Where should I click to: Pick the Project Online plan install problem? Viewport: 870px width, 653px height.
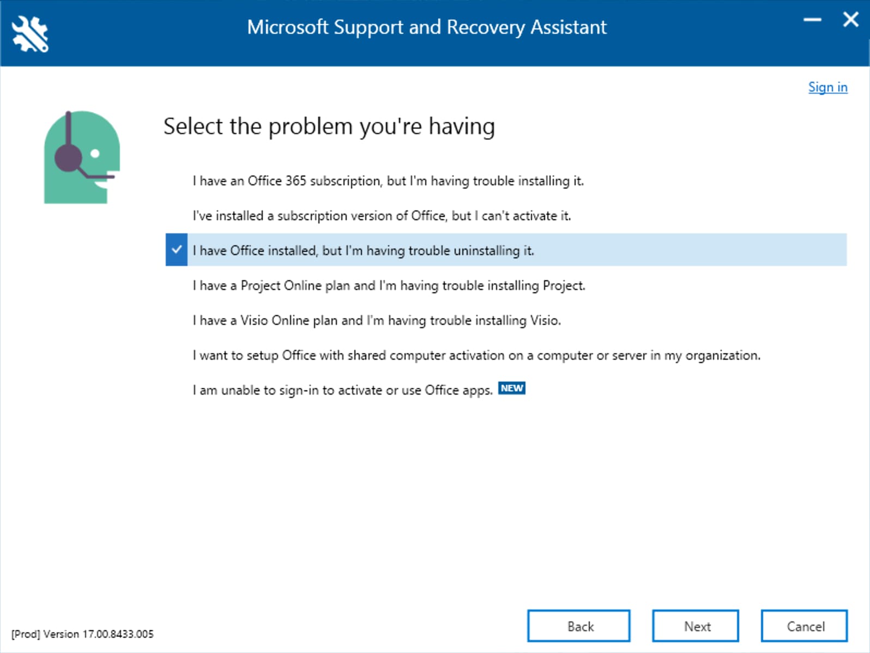click(389, 286)
